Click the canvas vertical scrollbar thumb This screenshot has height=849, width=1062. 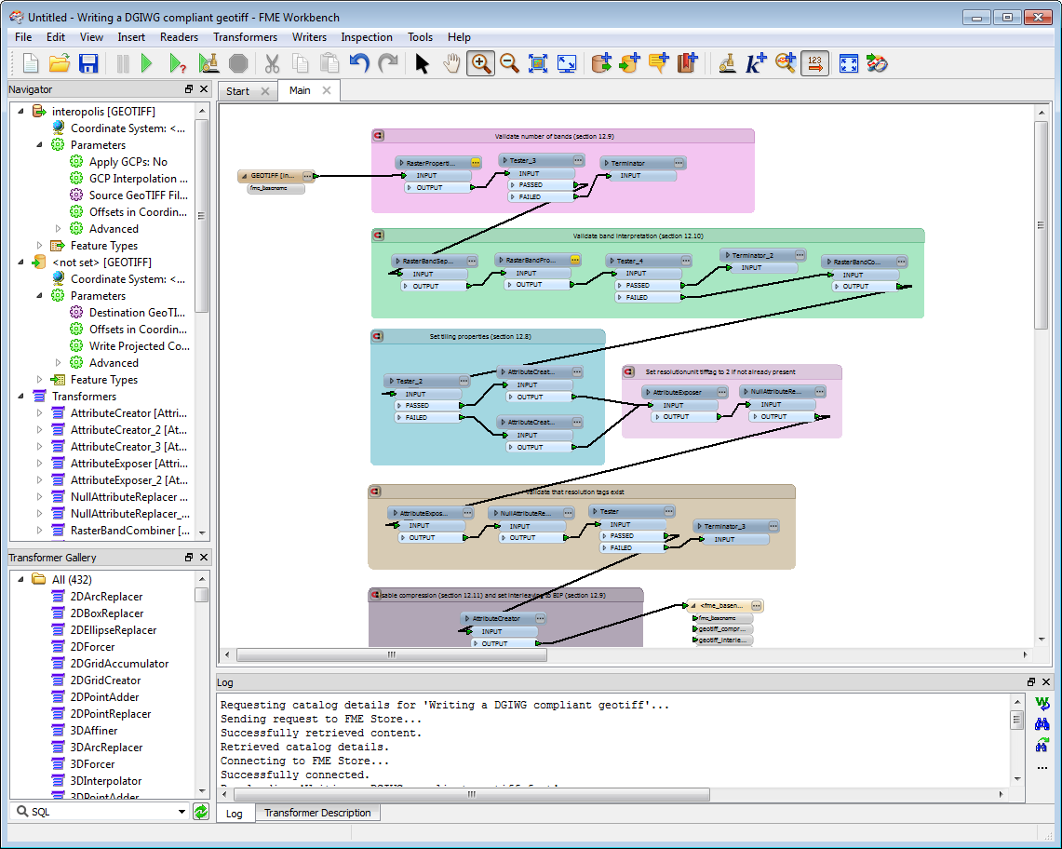click(x=1041, y=225)
